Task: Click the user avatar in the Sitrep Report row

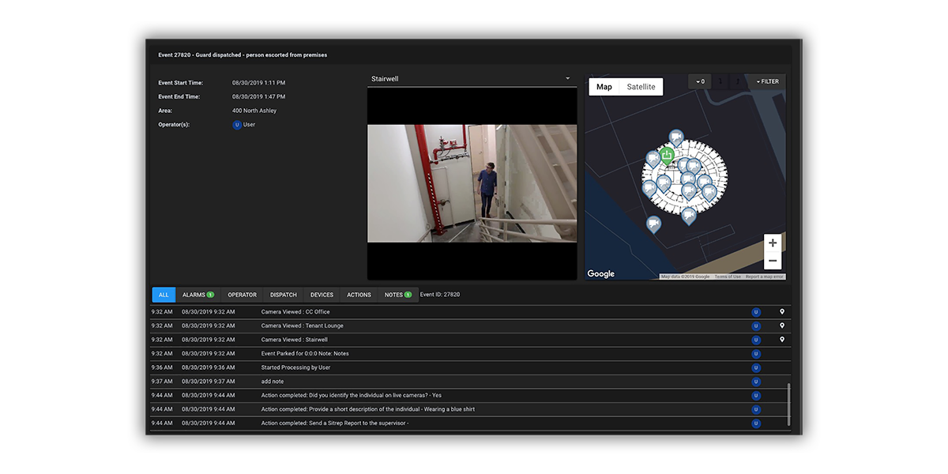Action: [756, 423]
